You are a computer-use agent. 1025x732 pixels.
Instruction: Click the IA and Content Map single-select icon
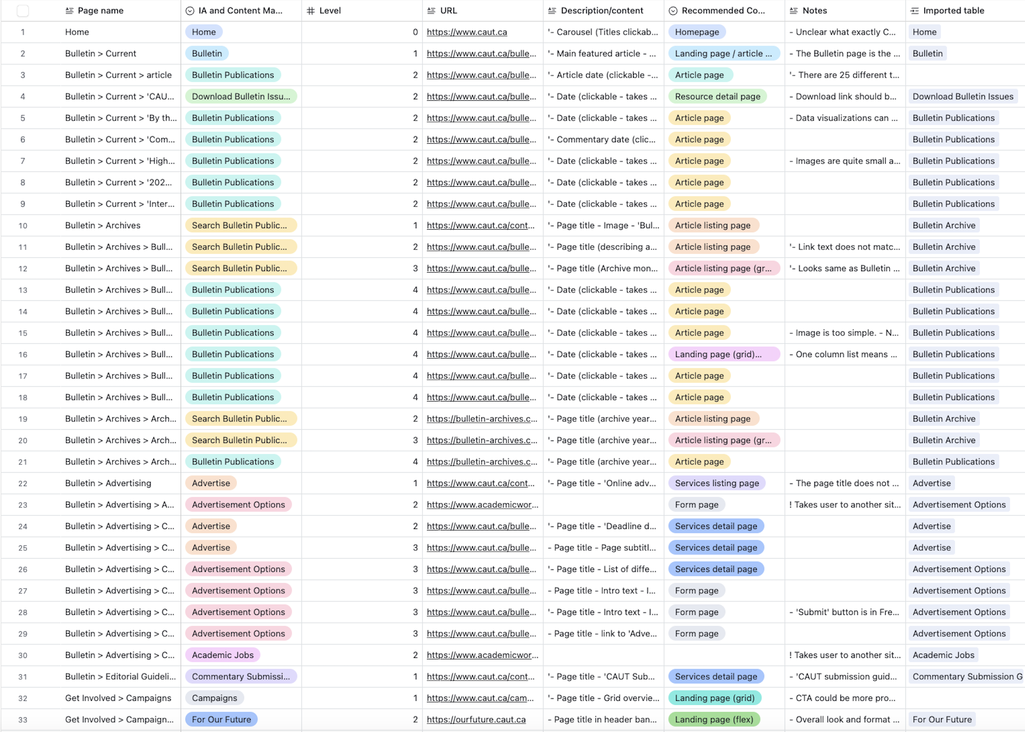pyautogui.click(x=190, y=10)
